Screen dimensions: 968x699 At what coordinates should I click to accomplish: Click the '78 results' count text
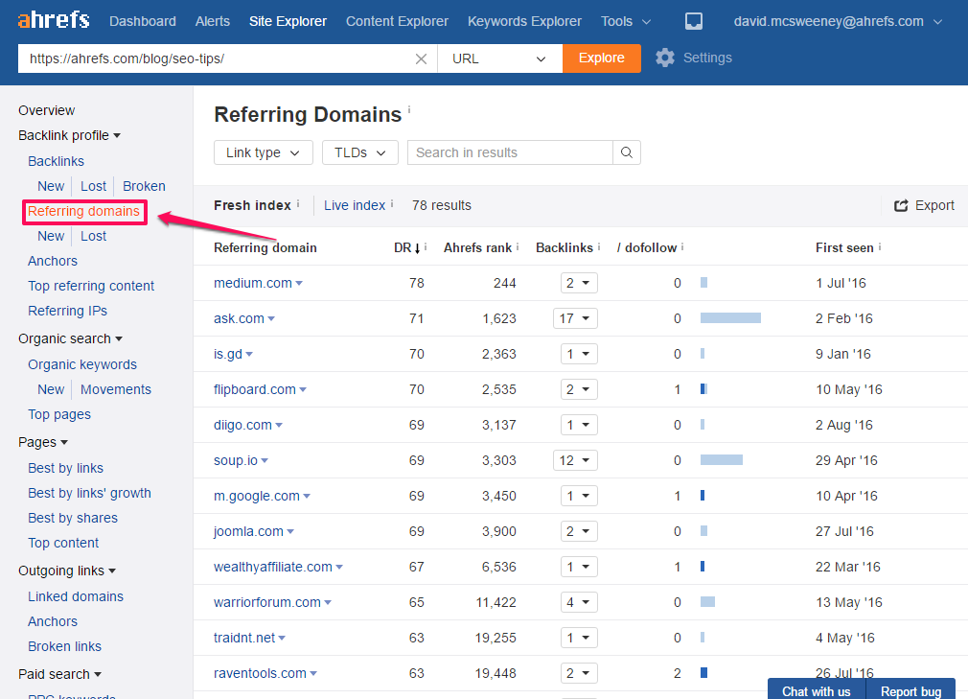click(442, 205)
